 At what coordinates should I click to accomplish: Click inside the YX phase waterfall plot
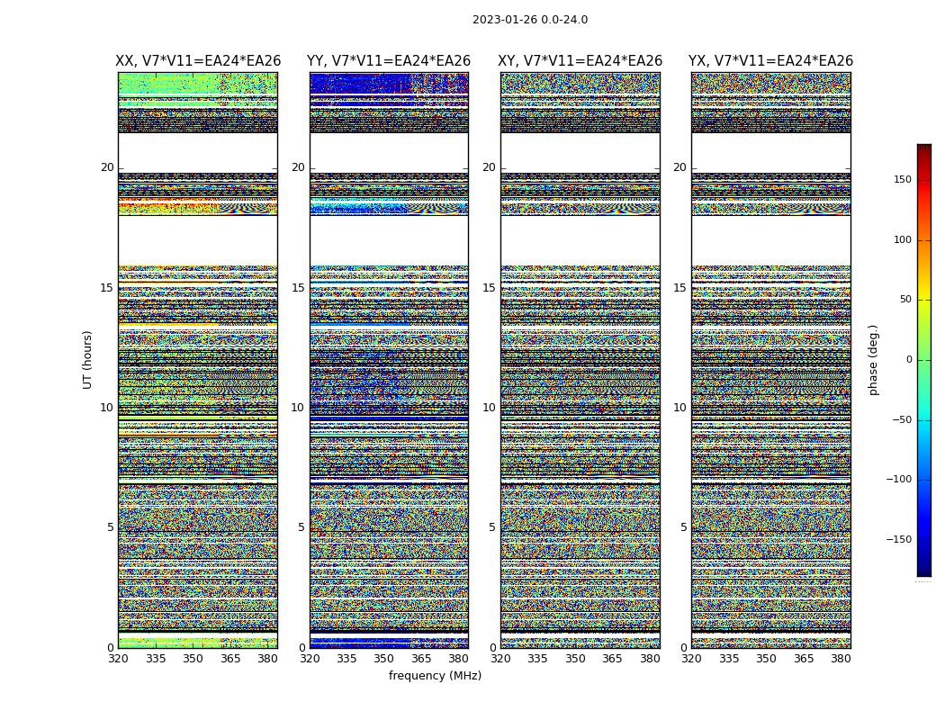tap(771, 360)
